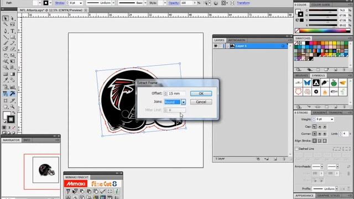
Task: Click Cancel in Extract Frame dialog
Action: (201, 102)
